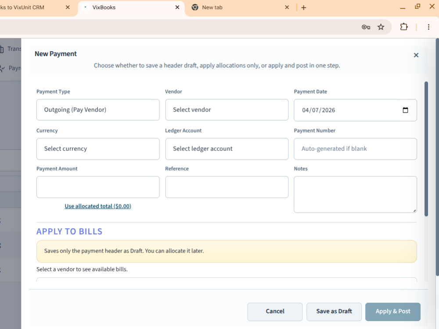
Task: Open the Select currency dropdown
Action: tap(98, 149)
